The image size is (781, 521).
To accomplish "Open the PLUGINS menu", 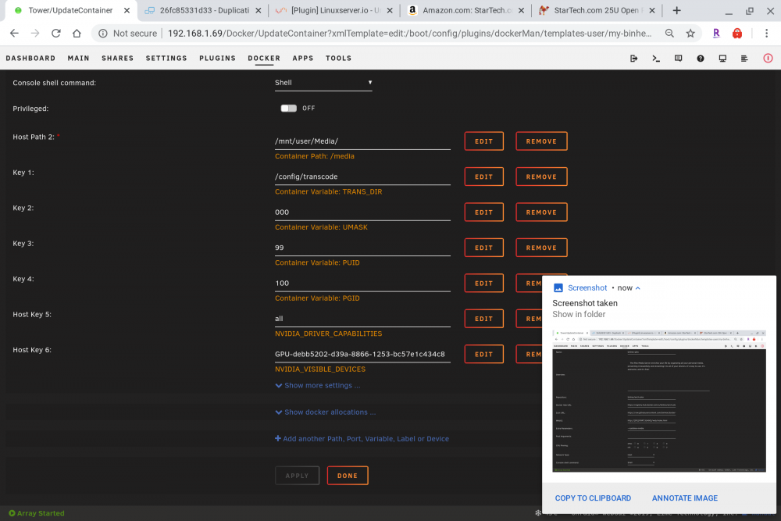I will (218, 59).
